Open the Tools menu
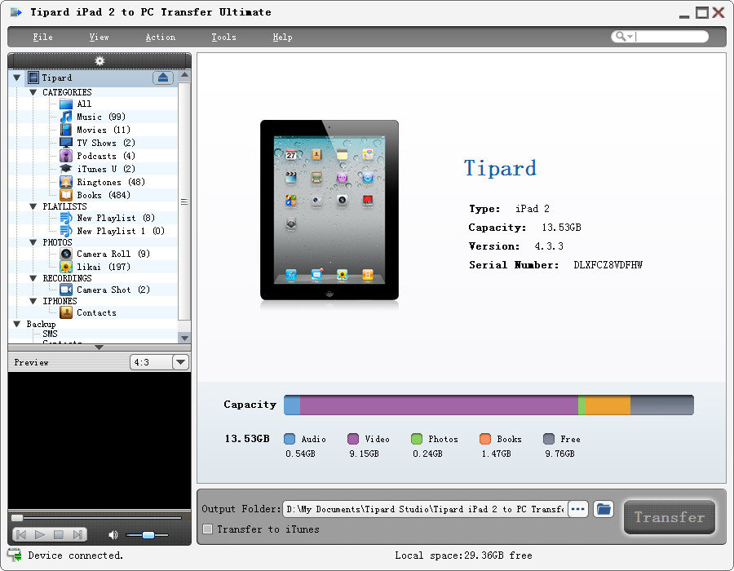This screenshot has width=734, height=571. point(223,38)
